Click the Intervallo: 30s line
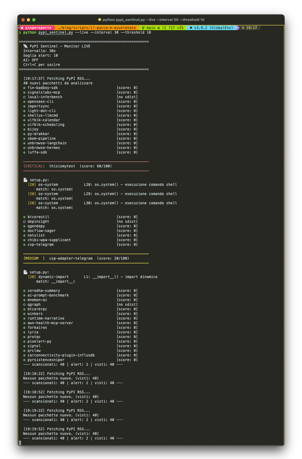 point(40,51)
